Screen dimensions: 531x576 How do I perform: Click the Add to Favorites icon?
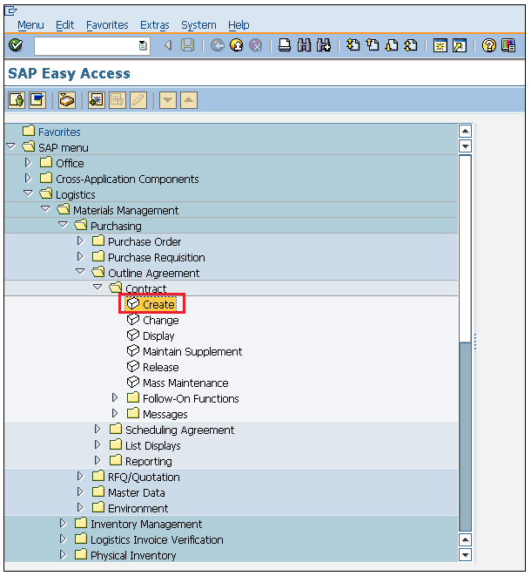point(97,100)
